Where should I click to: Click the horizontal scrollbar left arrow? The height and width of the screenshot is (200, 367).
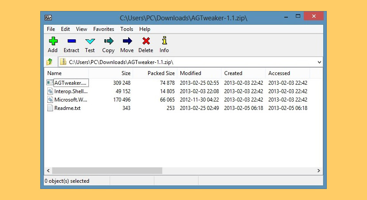48,170
